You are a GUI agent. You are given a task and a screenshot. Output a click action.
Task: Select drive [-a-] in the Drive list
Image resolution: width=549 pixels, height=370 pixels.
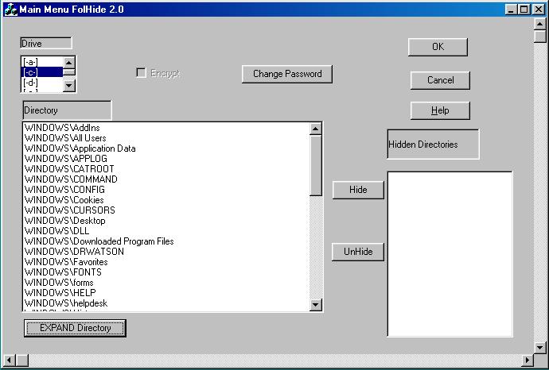click(42, 62)
